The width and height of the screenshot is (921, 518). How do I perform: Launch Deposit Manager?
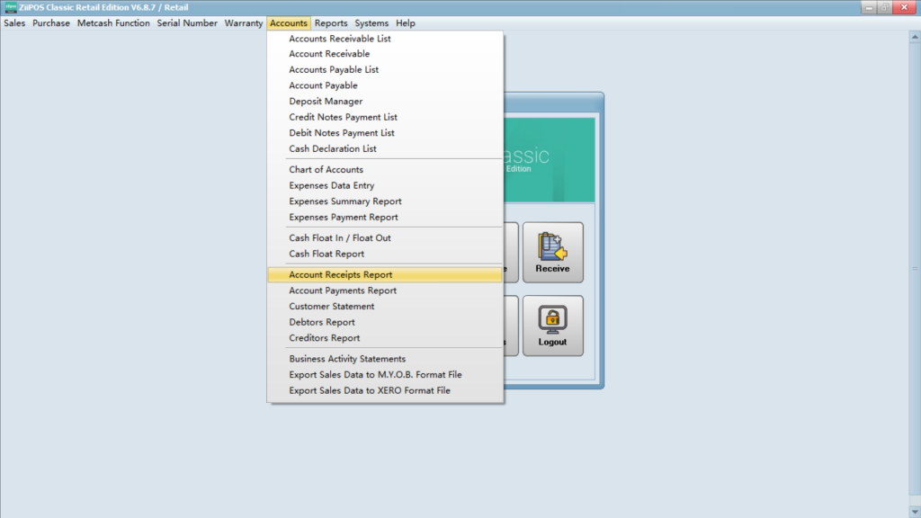[385, 101]
